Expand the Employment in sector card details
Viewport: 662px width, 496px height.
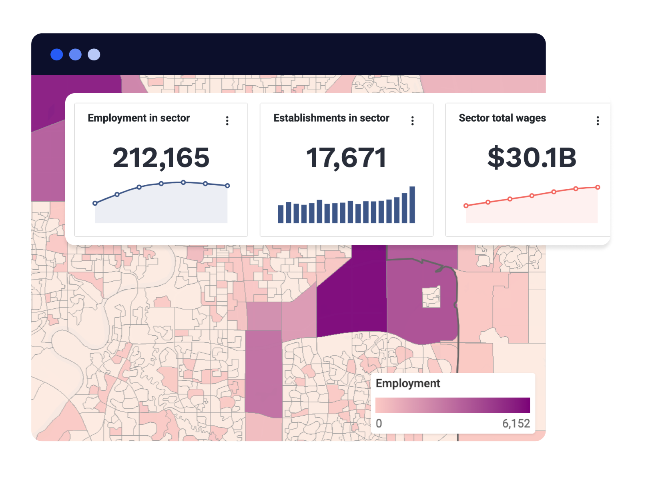click(227, 120)
